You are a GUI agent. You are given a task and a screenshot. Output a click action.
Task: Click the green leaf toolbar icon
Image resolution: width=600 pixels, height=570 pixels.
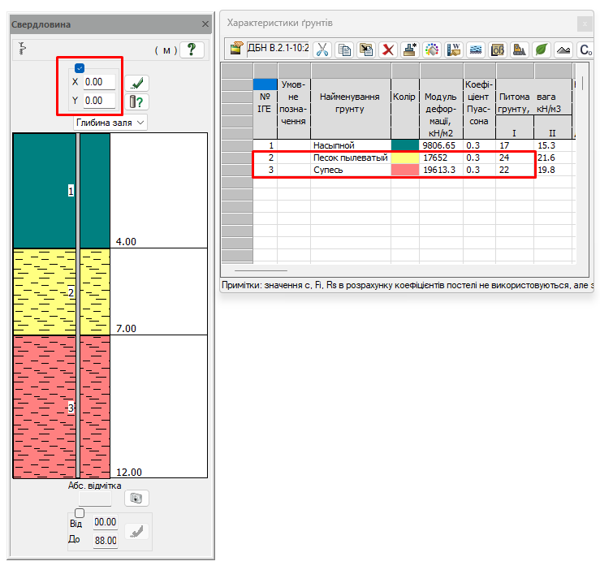pos(541,50)
